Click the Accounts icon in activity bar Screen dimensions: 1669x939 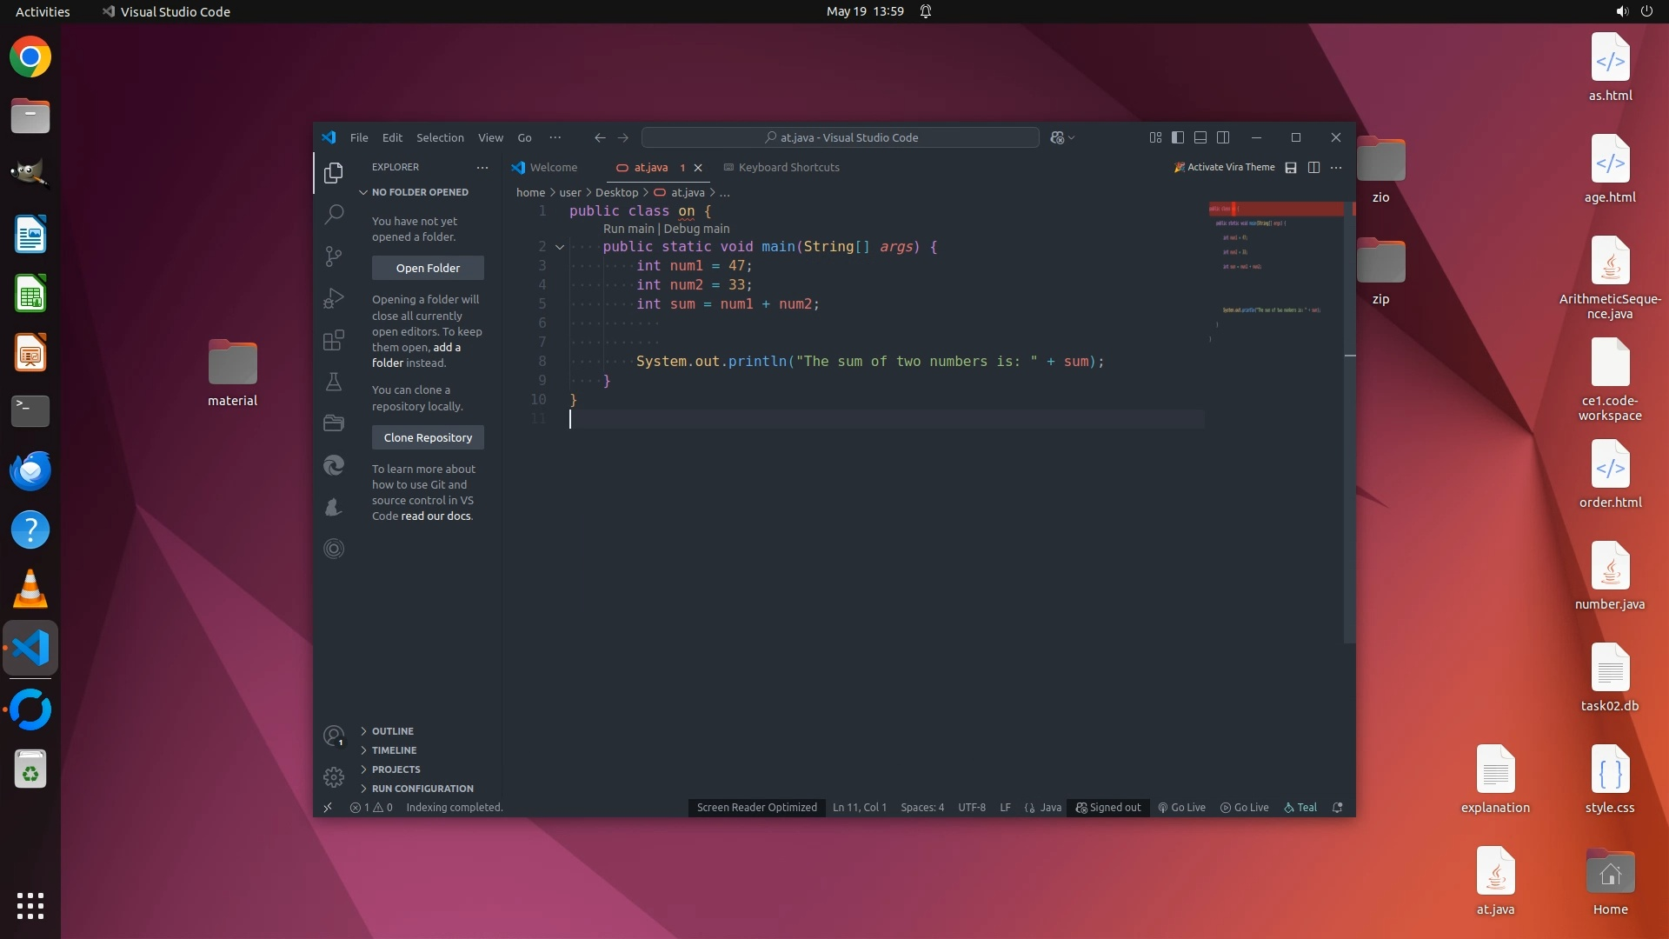pyautogui.click(x=334, y=736)
